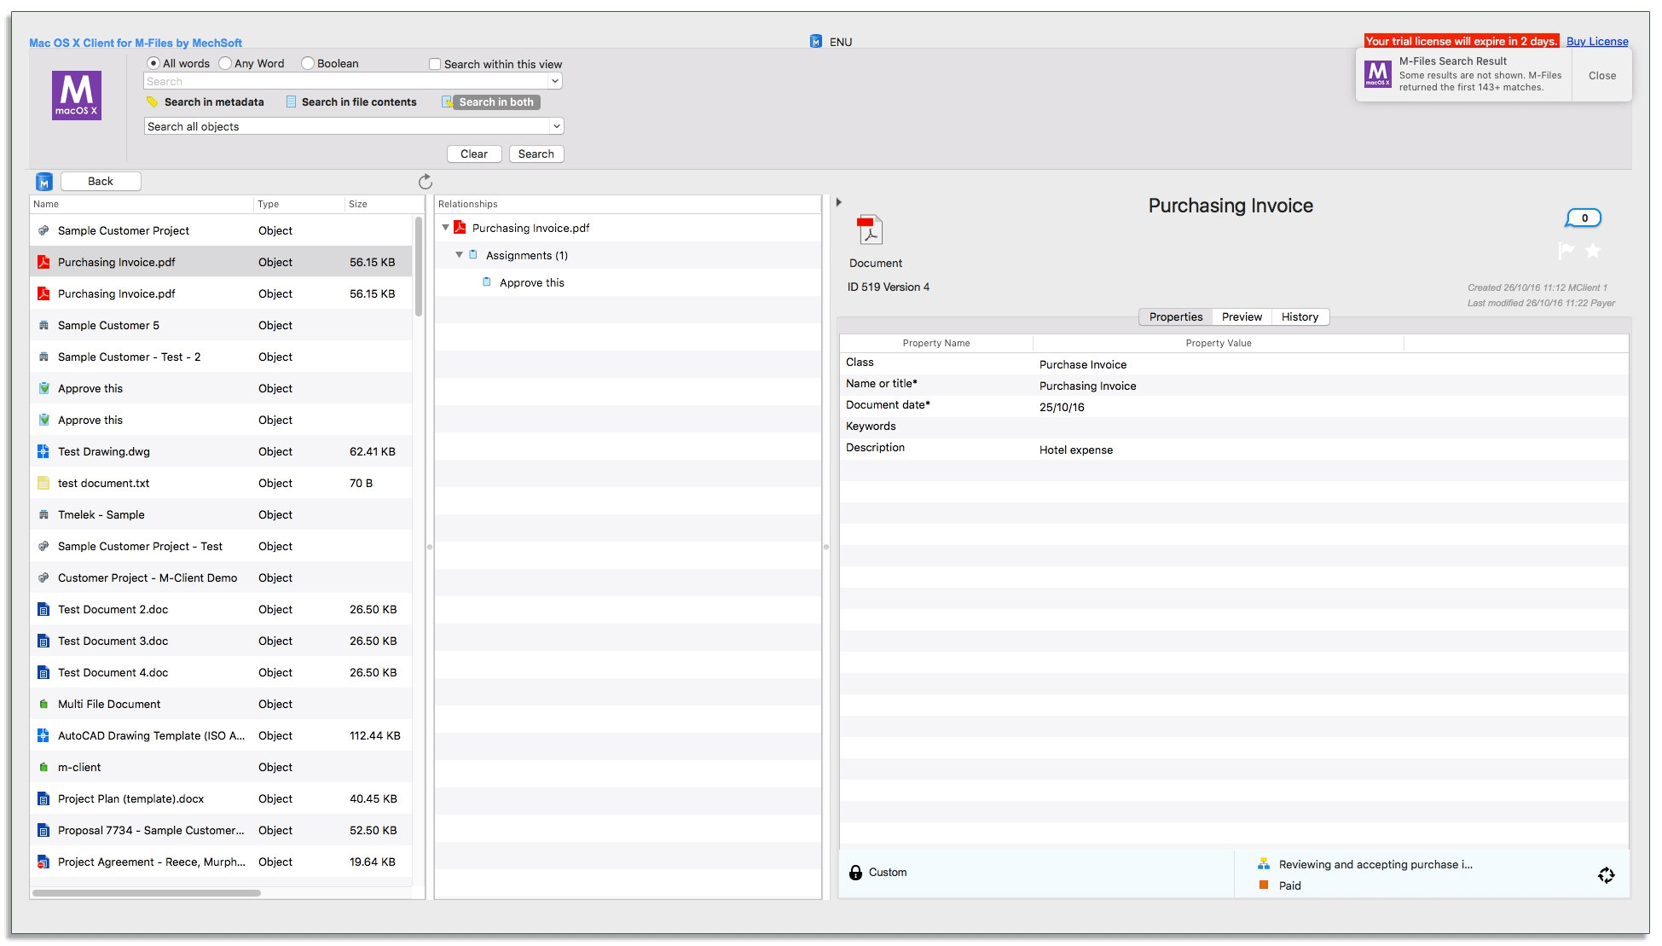1662x946 pixels.
Task: Click the PDF document icon in details pane
Action: 870,229
